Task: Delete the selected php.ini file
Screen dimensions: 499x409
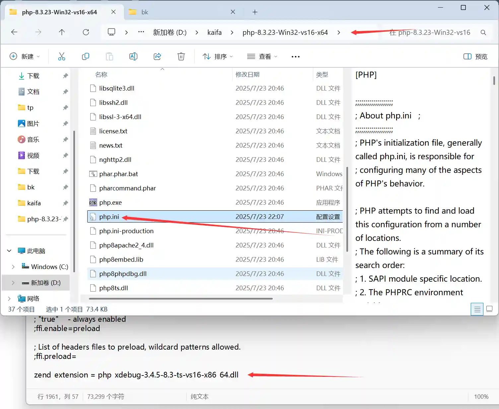Action: click(181, 56)
